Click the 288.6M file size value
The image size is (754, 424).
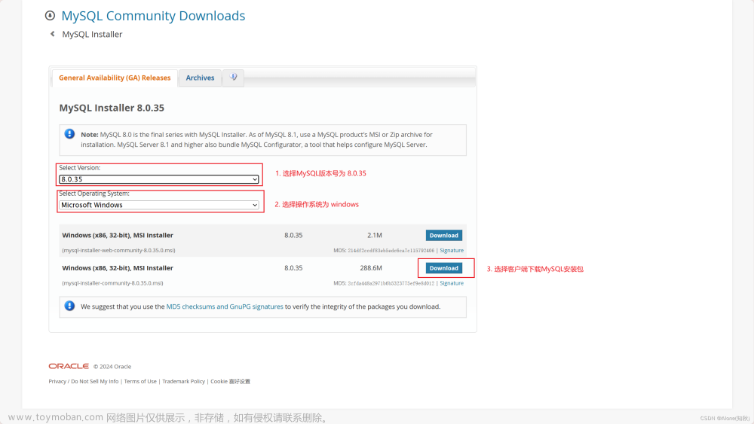(371, 268)
